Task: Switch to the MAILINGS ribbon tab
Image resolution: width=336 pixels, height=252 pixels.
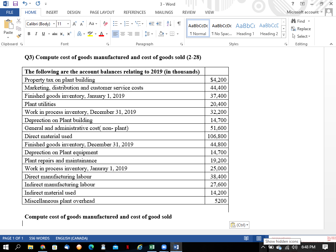Action: 164,12
